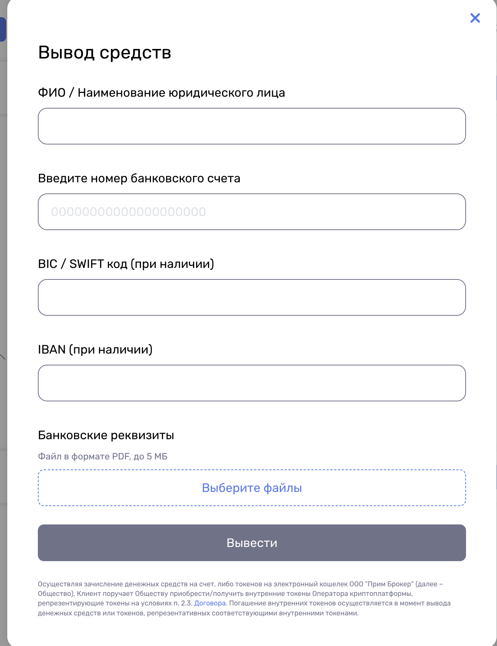Click the PDF file size hint text
Image resolution: width=497 pixels, height=646 pixels.
pyautogui.click(x=102, y=456)
